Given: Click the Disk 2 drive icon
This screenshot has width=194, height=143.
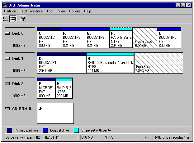Looking at the screenshot, I should coord(7,84).
